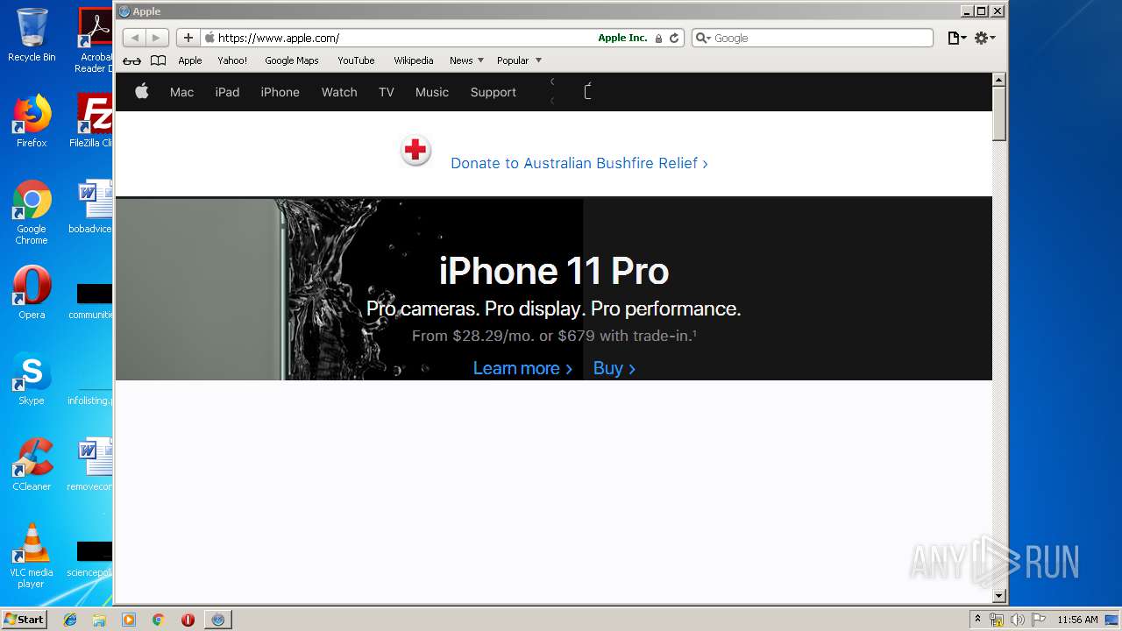Viewport: 1122px width, 631px height.
Task: Open Opera from the taskbar
Action: [188, 620]
